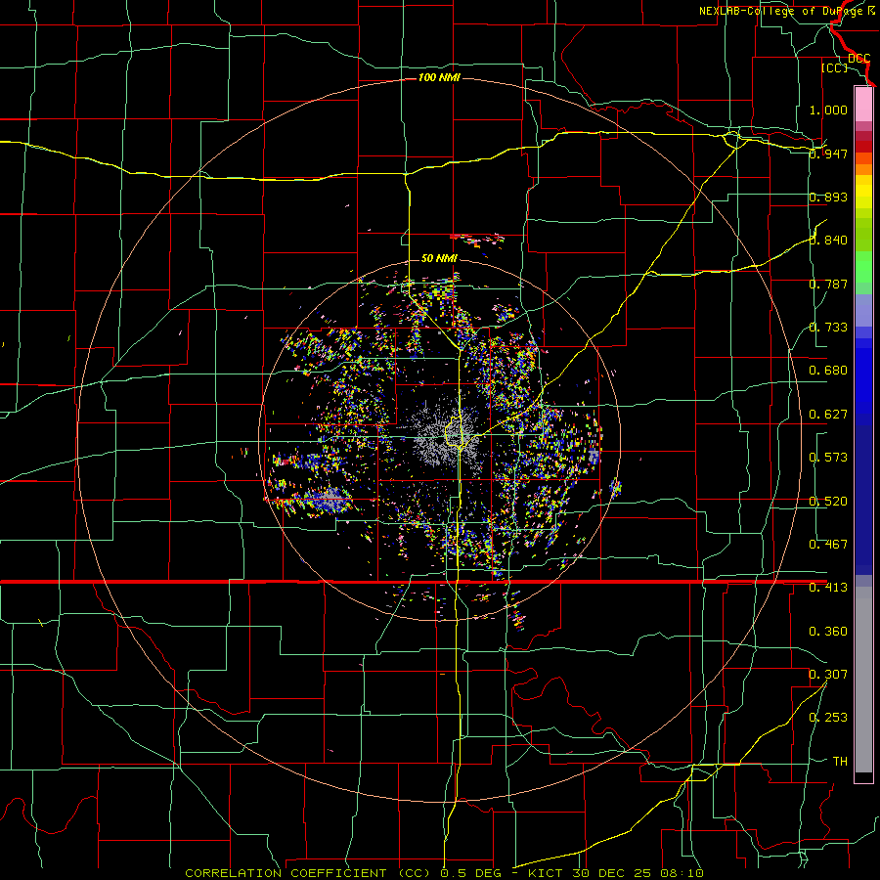Screen dimensions: 880x880
Task: Select the 0.307 scale value
Action: point(828,675)
